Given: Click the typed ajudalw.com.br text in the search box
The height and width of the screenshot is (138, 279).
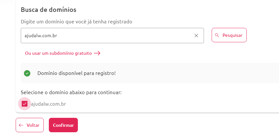Looking at the screenshot, I should click(41, 36).
